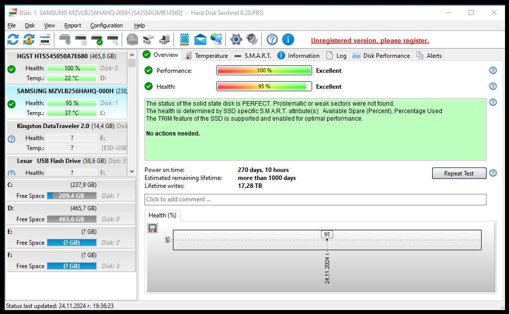Viewport: 509px width, 314px height.
Task: Click the help icon next to status text box
Action: tap(493, 102)
